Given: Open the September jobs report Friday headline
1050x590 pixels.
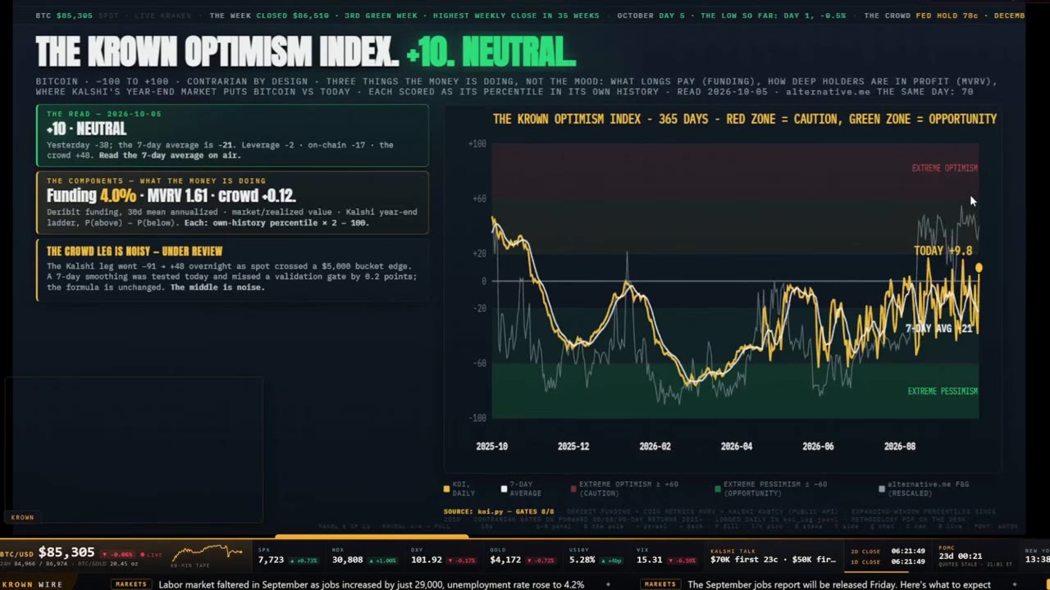Looking at the screenshot, I should click(838, 584).
